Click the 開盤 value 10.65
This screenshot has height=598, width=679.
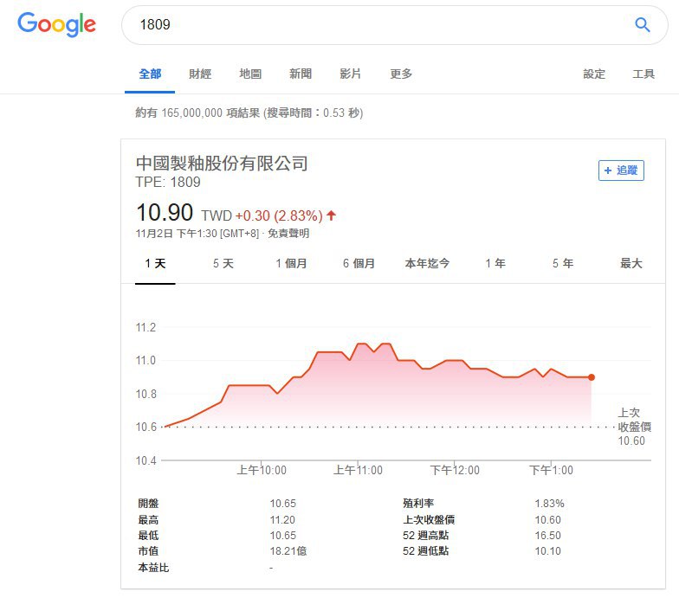tap(283, 504)
